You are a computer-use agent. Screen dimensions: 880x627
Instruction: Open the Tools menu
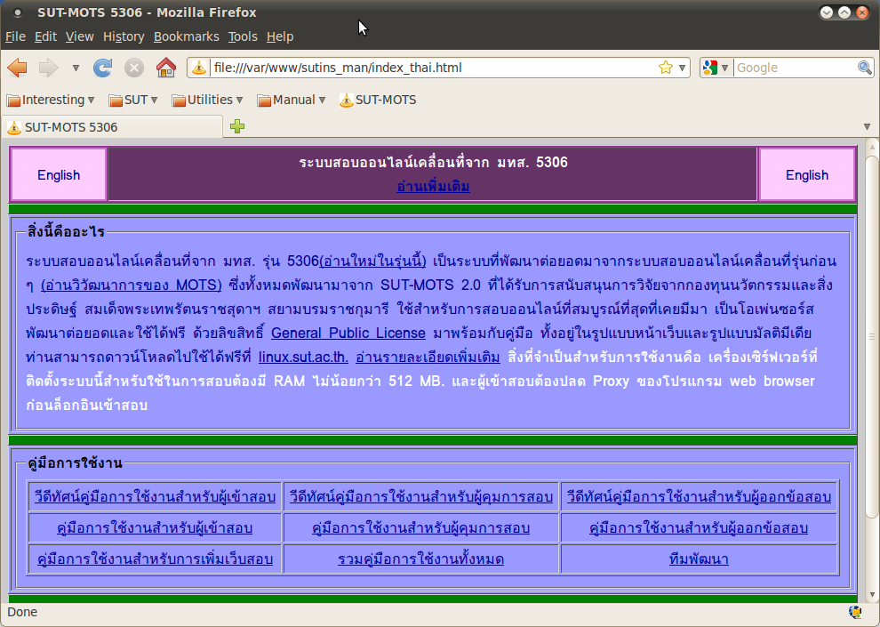coord(243,36)
